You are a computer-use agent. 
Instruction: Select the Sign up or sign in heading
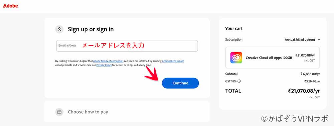[91, 29]
